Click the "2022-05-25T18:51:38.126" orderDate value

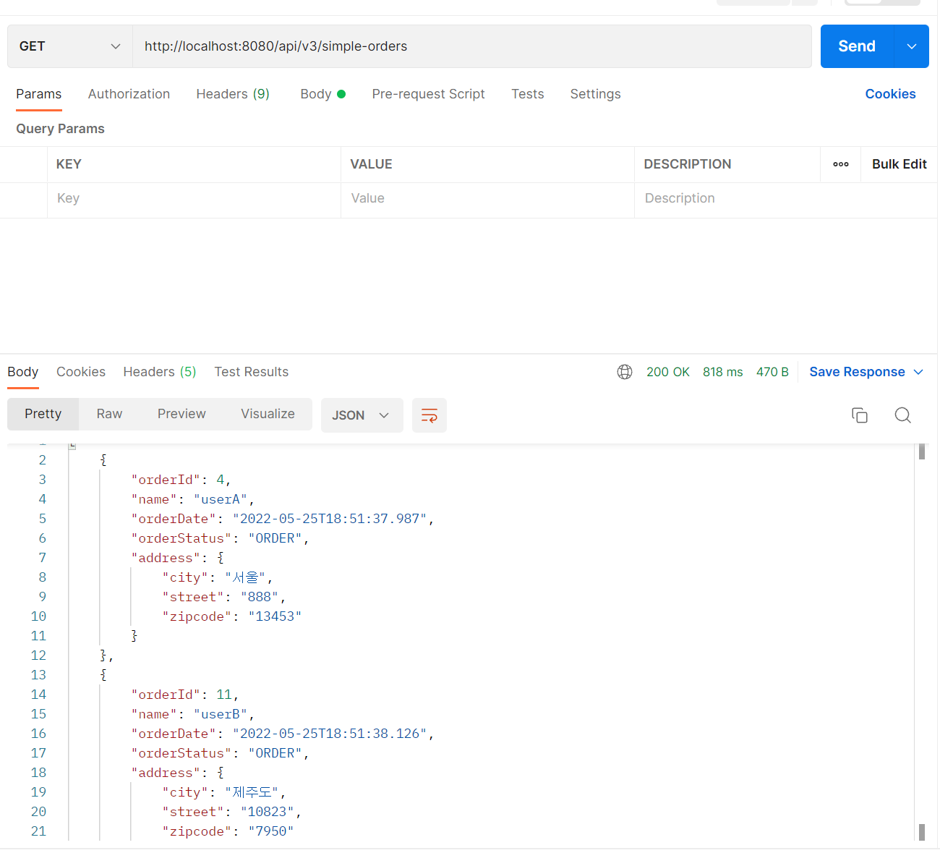point(330,734)
